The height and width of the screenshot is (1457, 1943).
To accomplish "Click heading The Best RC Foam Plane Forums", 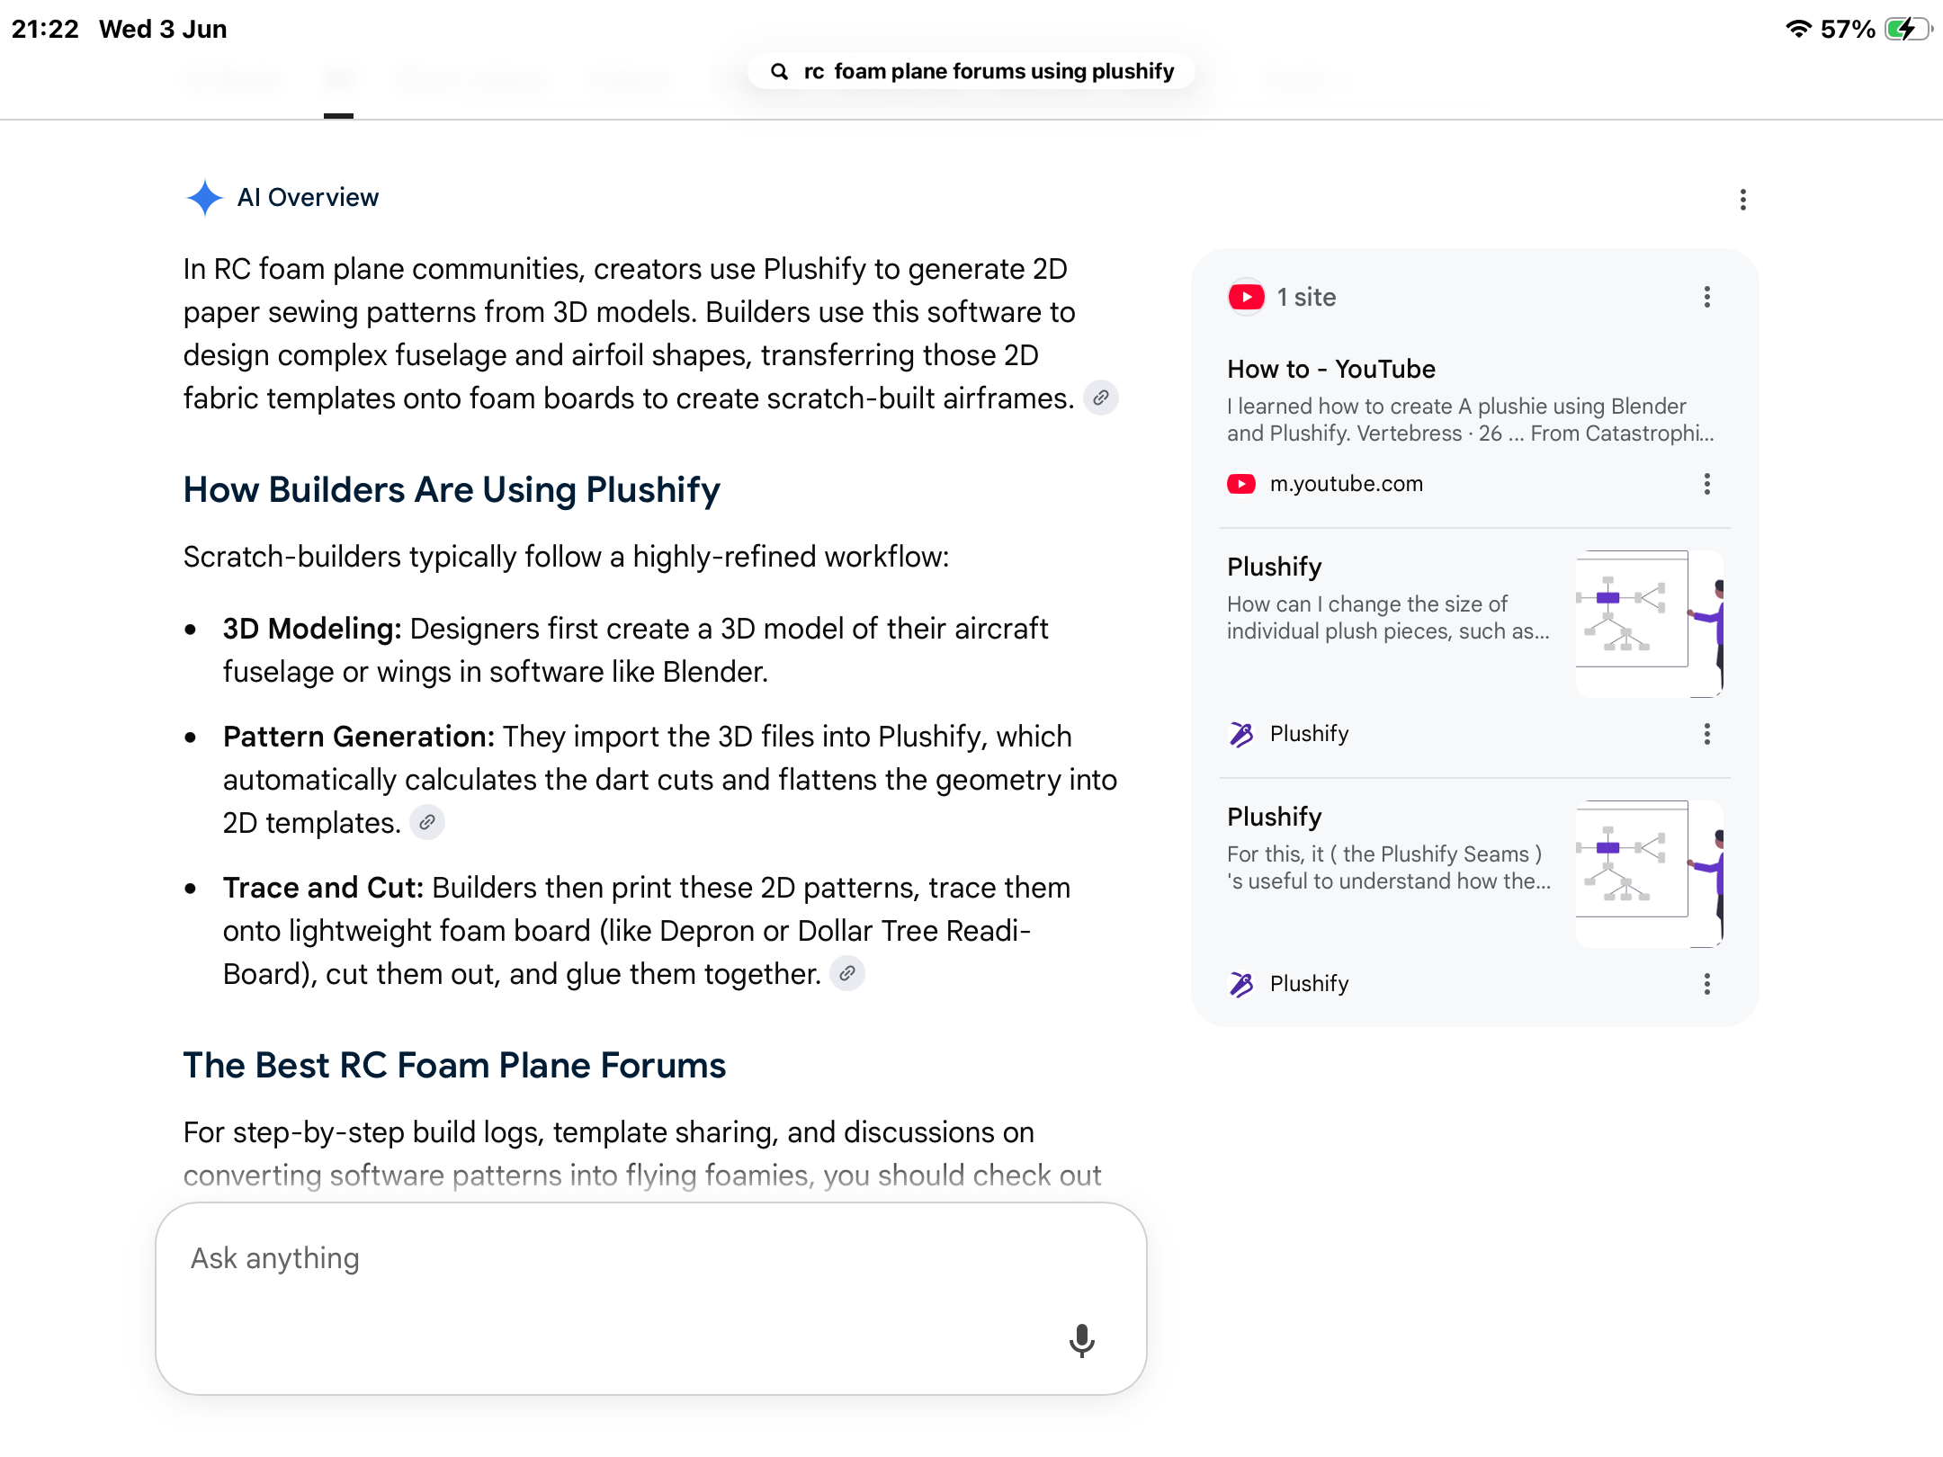I will point(454,1065).
